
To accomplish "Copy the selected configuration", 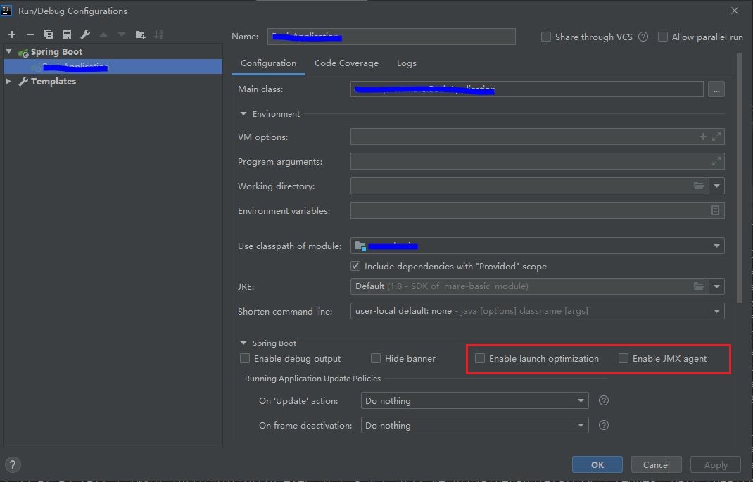I will click(48, 34).
